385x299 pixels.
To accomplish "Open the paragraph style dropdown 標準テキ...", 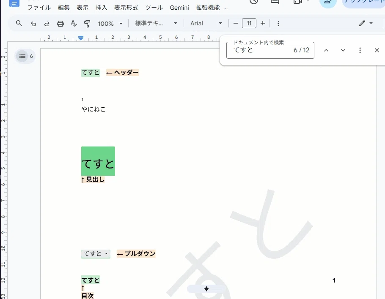I will (x=156, y=23).
